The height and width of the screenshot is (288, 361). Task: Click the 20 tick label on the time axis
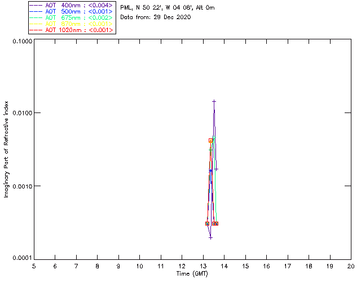click(351, 266)
